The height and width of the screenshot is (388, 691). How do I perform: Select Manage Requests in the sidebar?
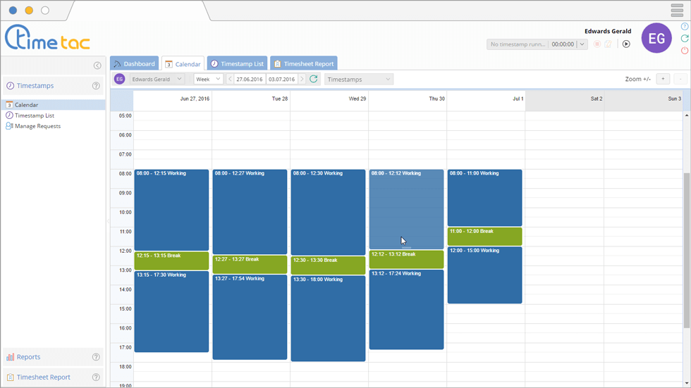[x=37, y=126]
